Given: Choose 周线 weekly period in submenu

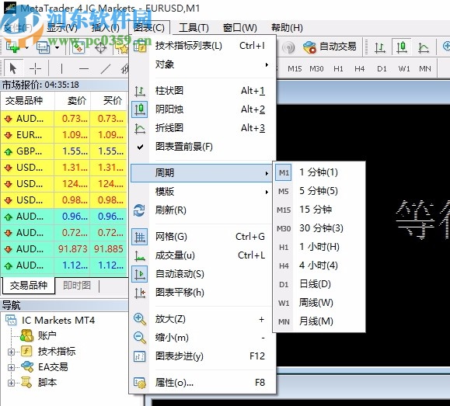Looking at the screenshot, I should [319, 303].
